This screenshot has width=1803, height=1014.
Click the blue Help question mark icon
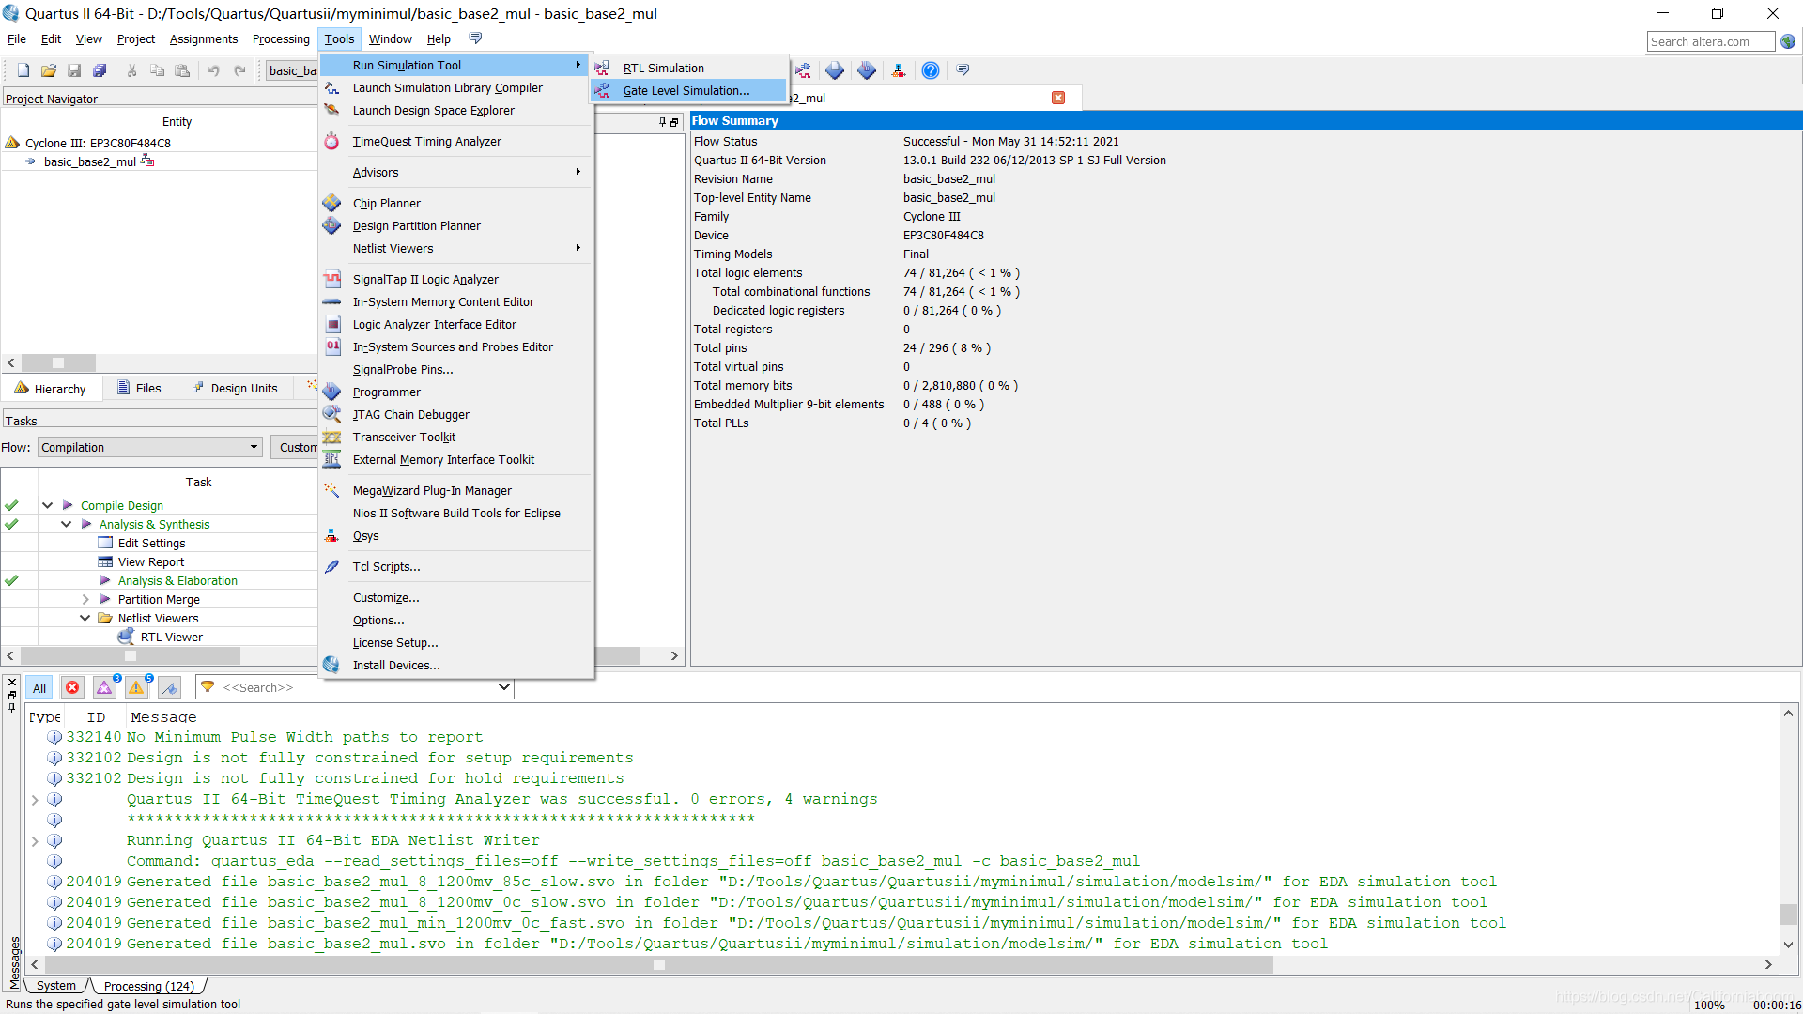[930, 70]
